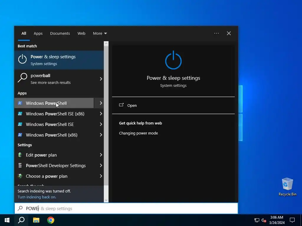Click the muted volume speaker icon
The image size is (302, 226).
point(264,220)
